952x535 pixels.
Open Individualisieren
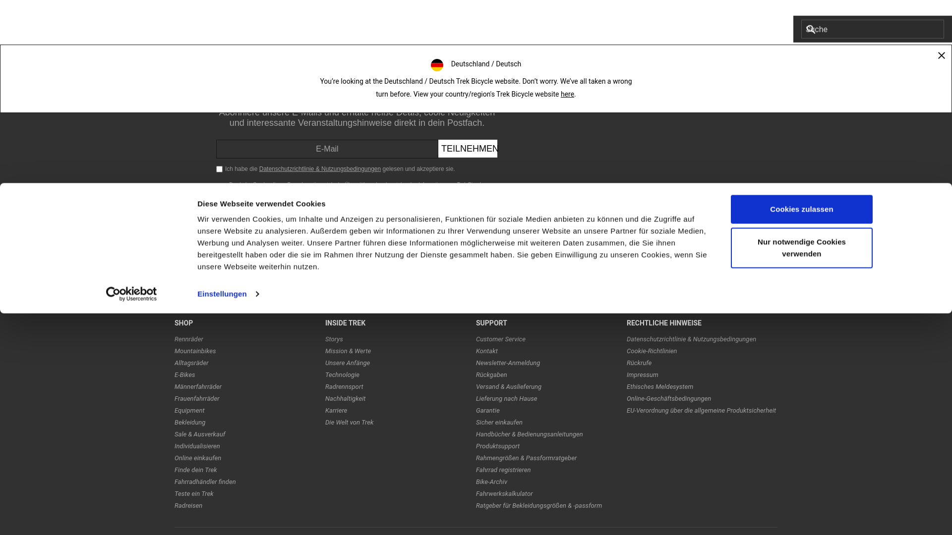(197, 446)
